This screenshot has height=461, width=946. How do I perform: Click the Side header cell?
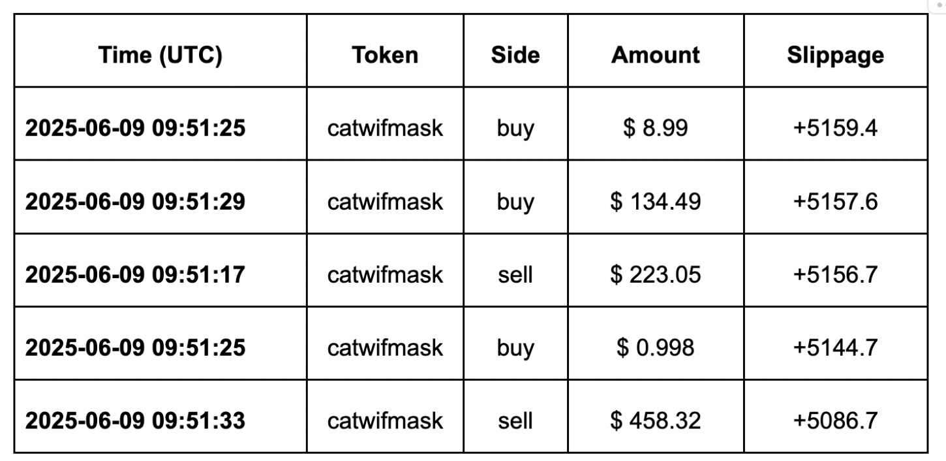pyautogui.click(x=515, y=55)
